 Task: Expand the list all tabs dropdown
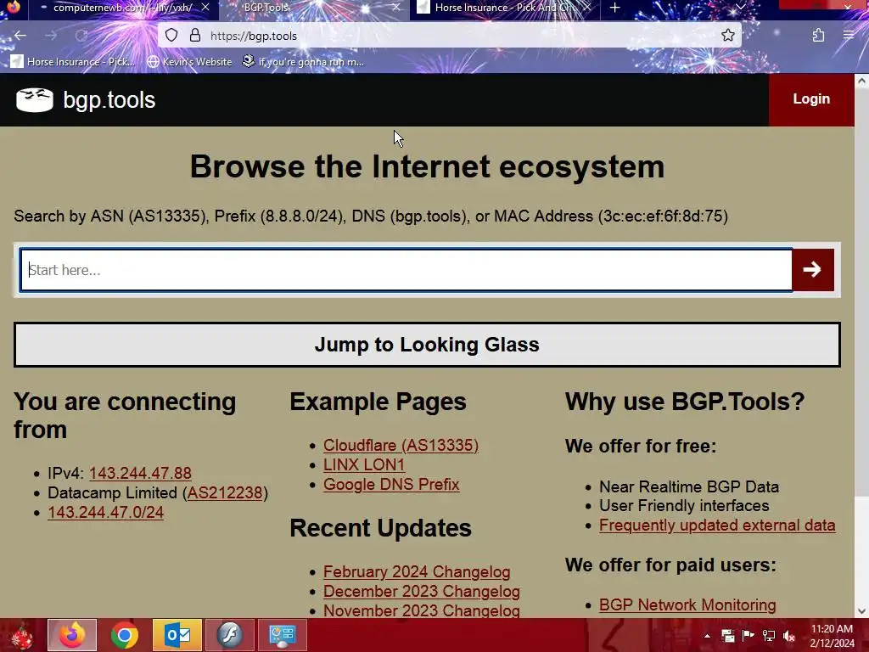pos(741,7)
